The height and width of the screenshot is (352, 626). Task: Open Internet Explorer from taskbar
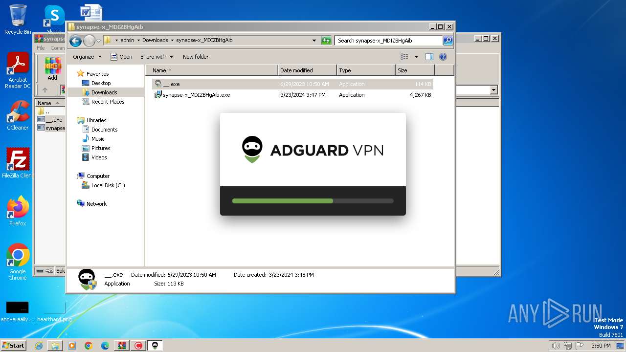tap(39, 346)
